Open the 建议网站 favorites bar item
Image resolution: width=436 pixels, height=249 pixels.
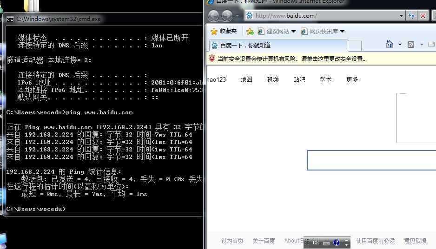pyautogui.click(x=273, y=32)
